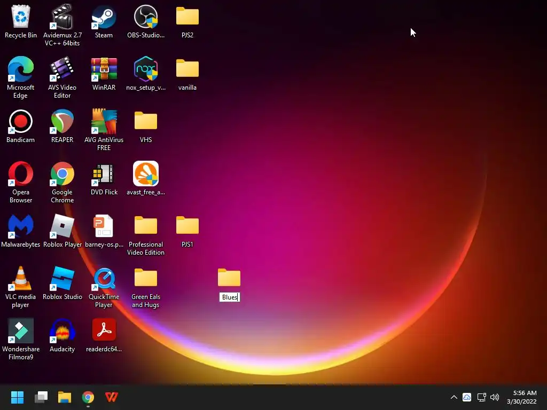Viewport: 547px width, 410px height.
Task: Select the Bandicam shortcut
Action: click(21, 121)
